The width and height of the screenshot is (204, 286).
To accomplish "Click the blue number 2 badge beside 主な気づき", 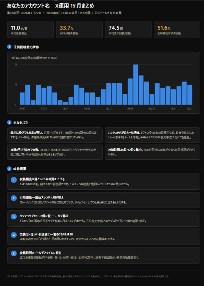I will tap(9, 122).
